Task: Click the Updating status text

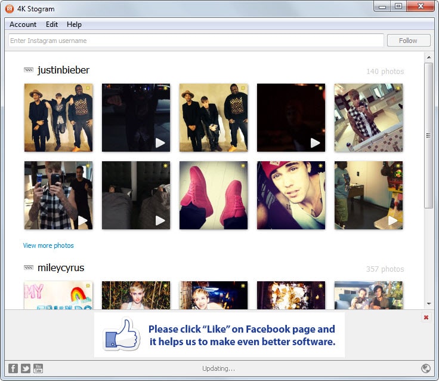Action: pos(218,368)
